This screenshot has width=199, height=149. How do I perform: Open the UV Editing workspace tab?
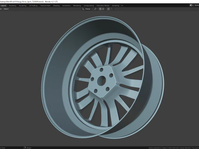33,6
